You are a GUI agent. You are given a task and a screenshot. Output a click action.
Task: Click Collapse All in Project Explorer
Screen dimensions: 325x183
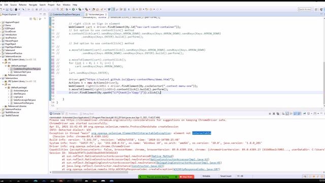click(30, 19)
